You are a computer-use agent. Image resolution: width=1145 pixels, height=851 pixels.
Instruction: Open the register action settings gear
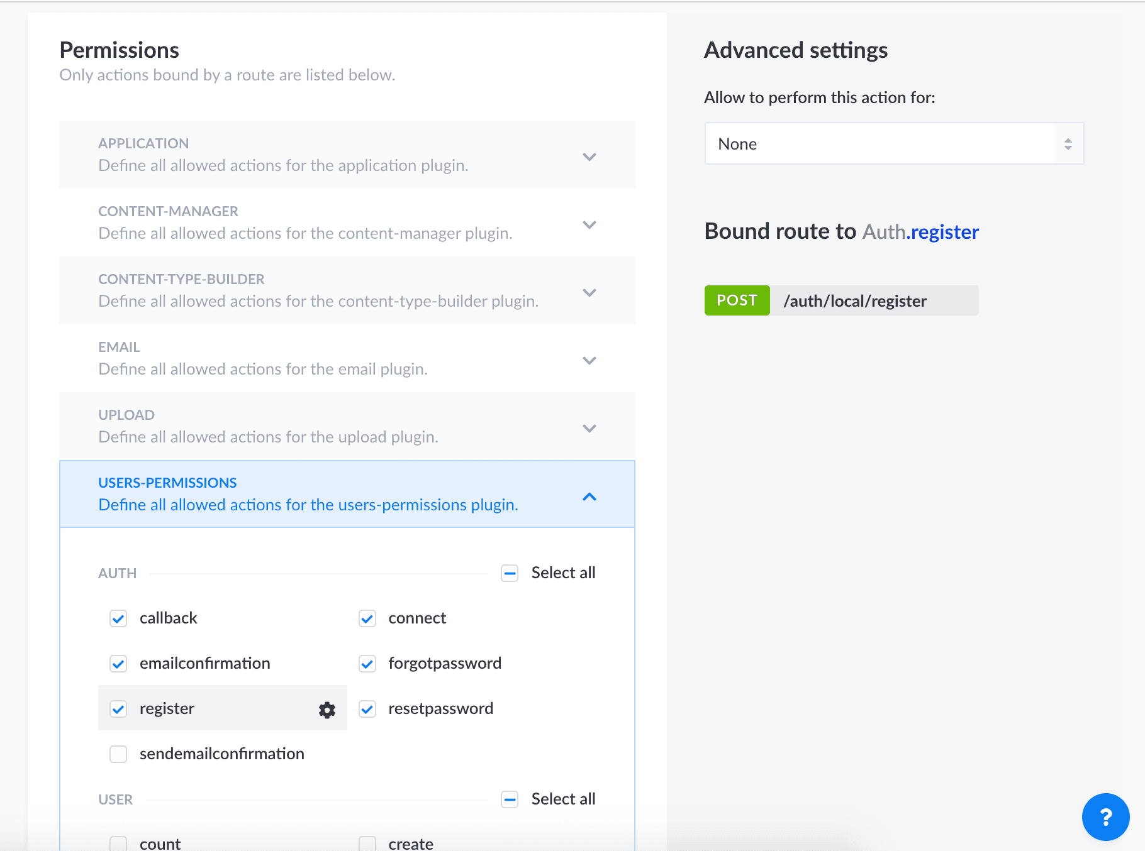point(327,710)
